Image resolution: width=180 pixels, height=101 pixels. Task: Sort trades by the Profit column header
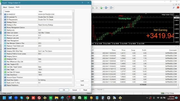click(x=144, y=50)
